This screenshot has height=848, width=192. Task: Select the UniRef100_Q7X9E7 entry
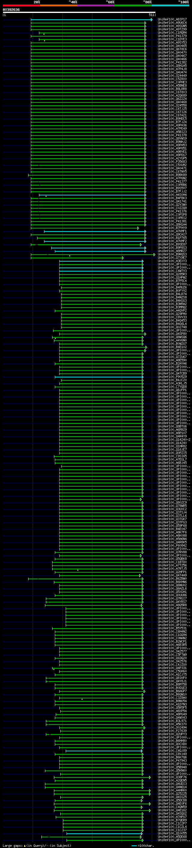(172, 257)
